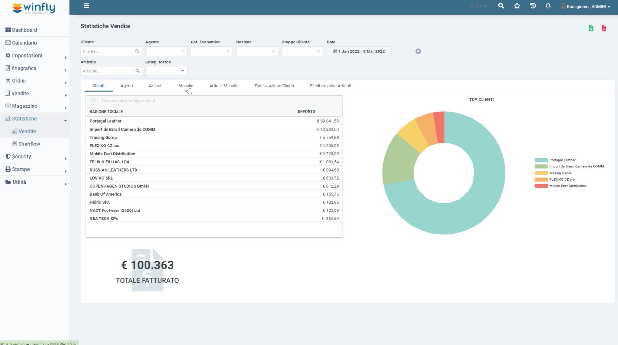
Task: Clear filters with the round X icon
Action: point(418,51)
